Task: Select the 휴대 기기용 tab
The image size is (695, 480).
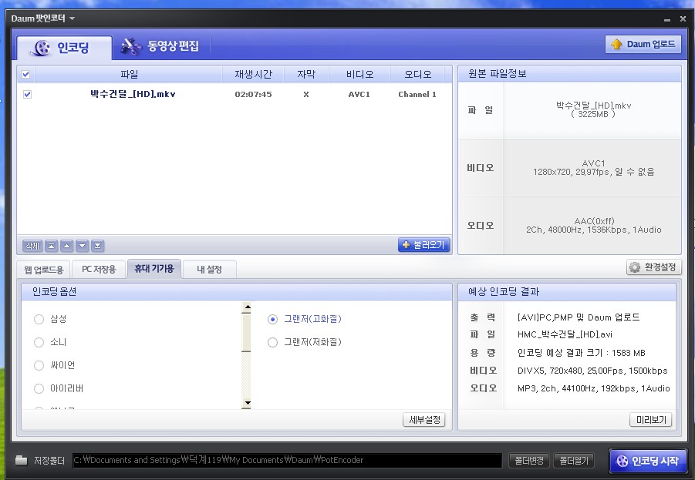Action: pos(154,268)
